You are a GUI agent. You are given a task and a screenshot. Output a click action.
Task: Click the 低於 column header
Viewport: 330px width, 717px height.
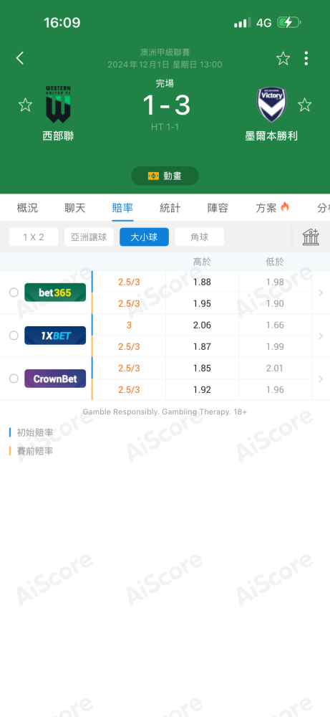click(275, 262)
